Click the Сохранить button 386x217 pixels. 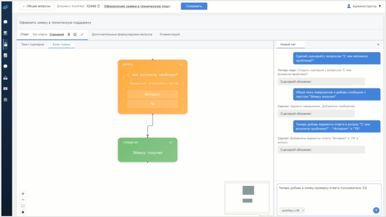[x=194, y=6]
